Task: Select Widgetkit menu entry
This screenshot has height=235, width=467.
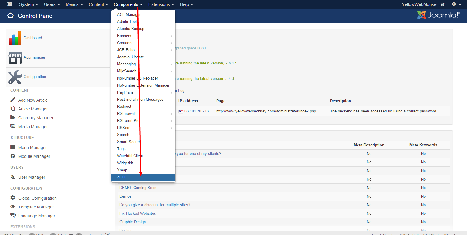Action: click(143, 163)
